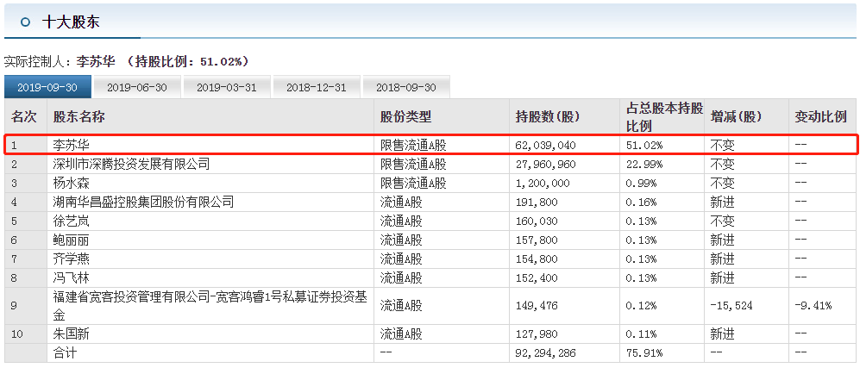Click the circle icon beside 十大股东
Image resolution: width=860 pixels, height=374 pixels.
coord(25,22)
